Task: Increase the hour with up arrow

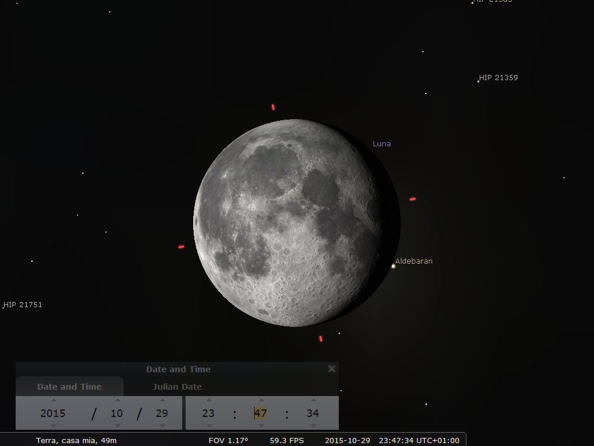Action: [209, 400]
